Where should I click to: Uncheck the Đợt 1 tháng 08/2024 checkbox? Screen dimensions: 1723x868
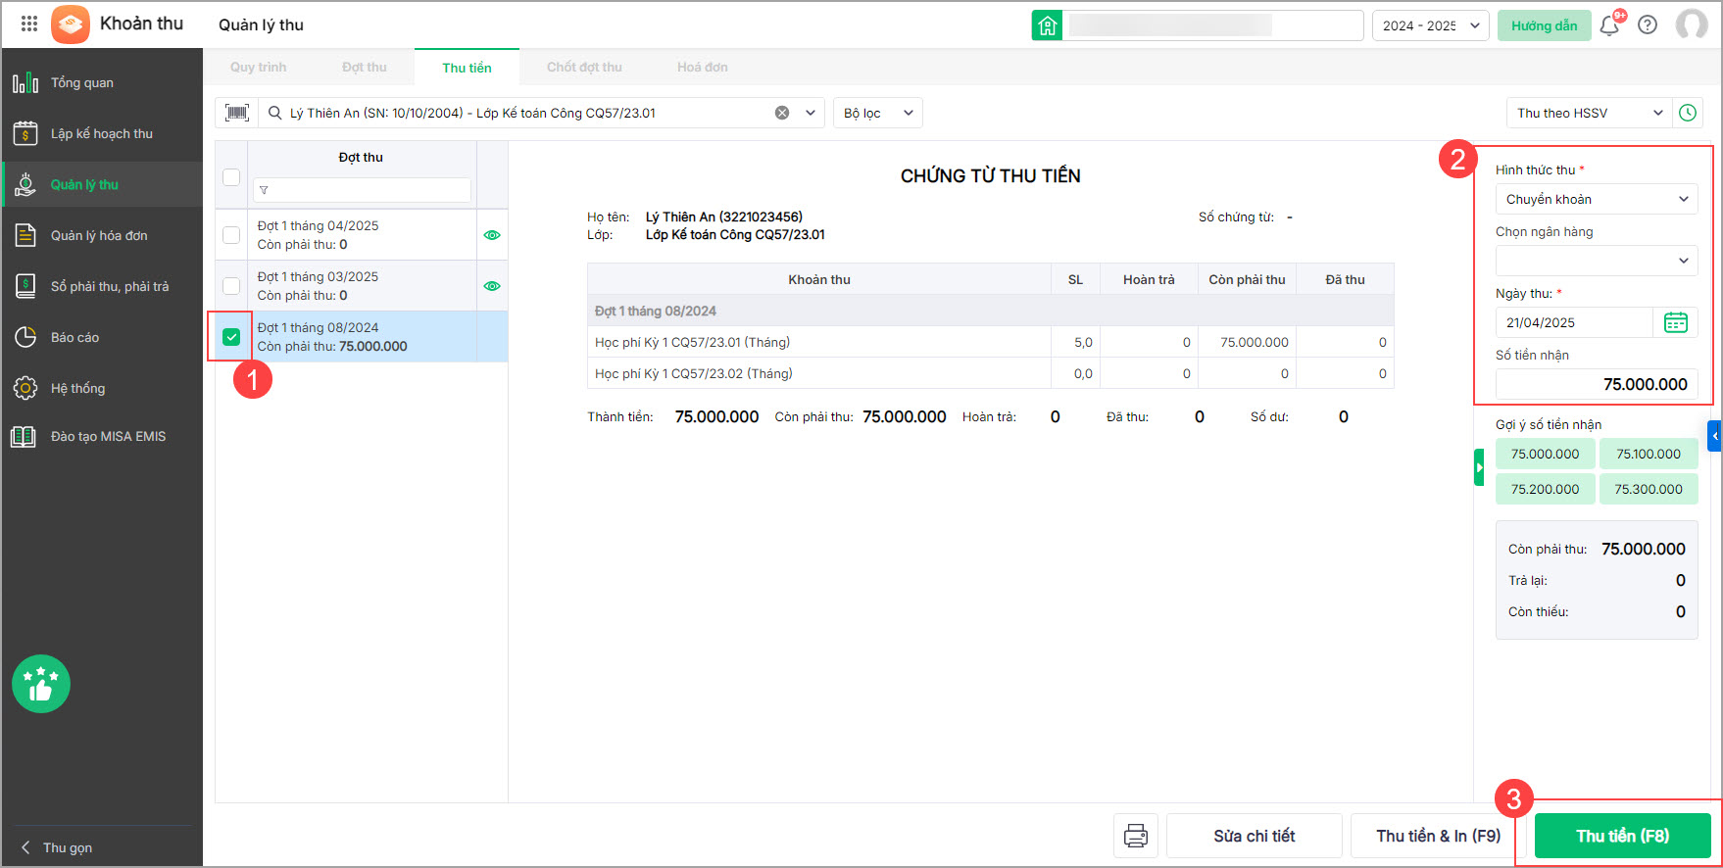pyautogui.click(x=231, y=337)
